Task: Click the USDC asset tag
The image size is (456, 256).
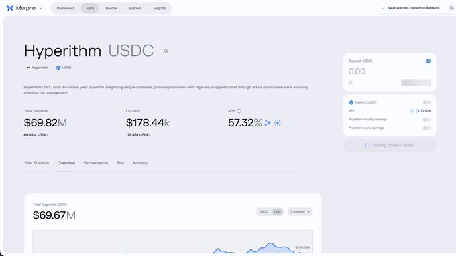Action: 64,68
